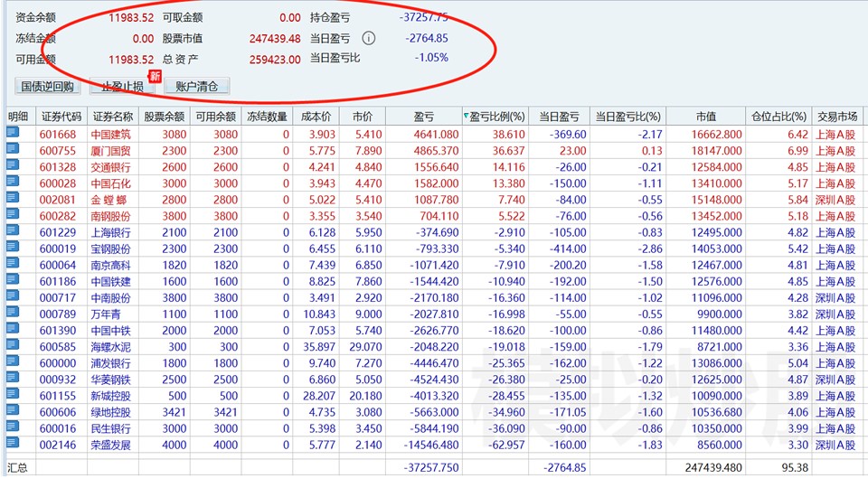Open detail icon for 002146 荣盛发展

click(13, 443)
